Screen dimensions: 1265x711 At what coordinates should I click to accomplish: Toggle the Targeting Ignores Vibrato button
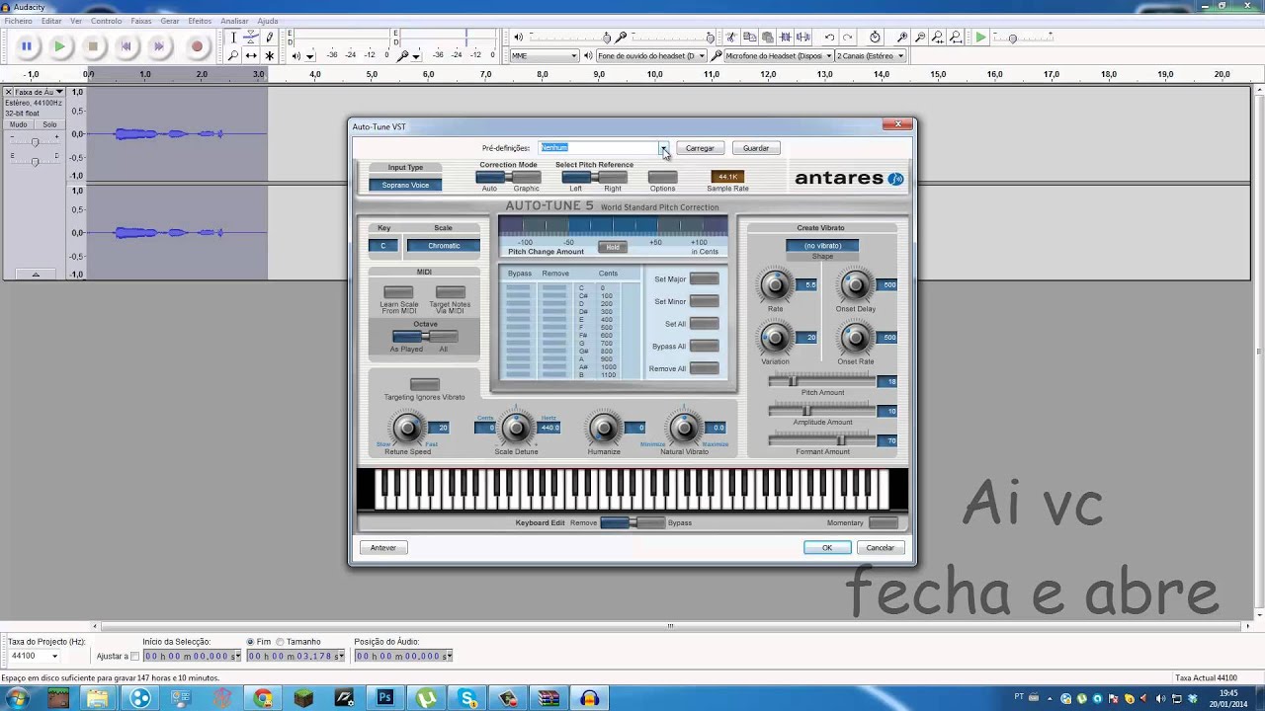click(424, 384)
